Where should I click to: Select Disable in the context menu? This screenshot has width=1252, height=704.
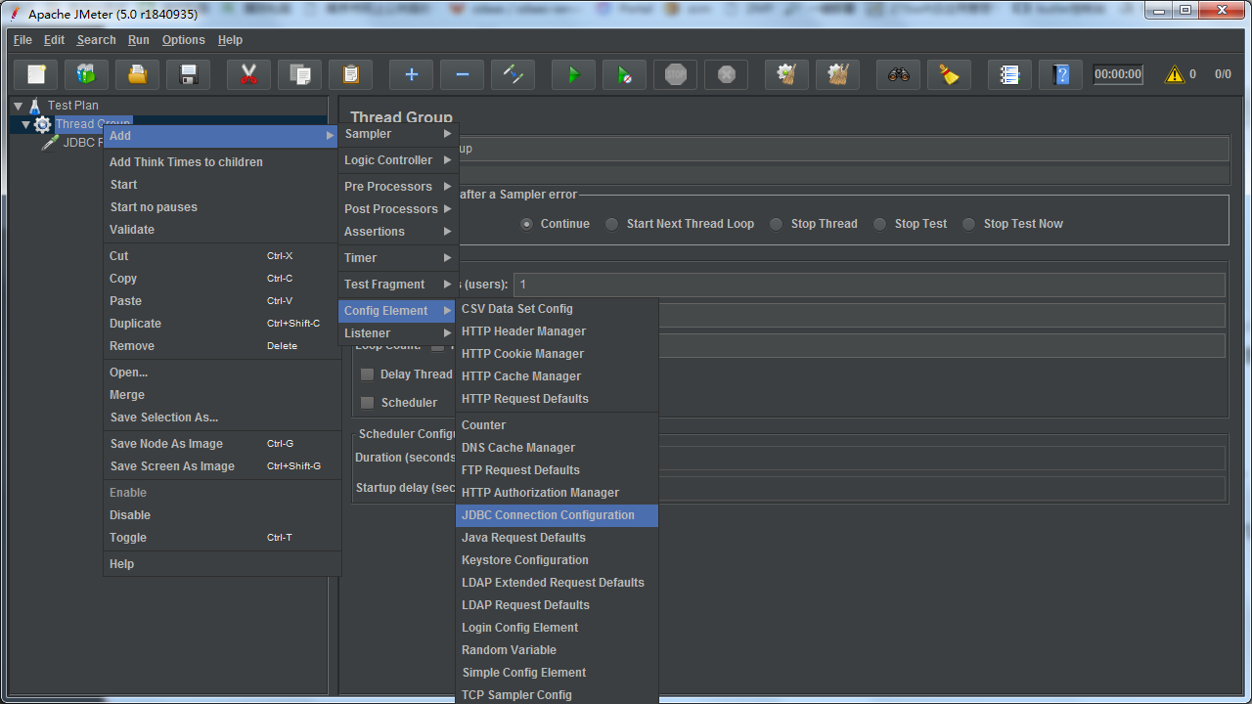[x=221, y=515]
